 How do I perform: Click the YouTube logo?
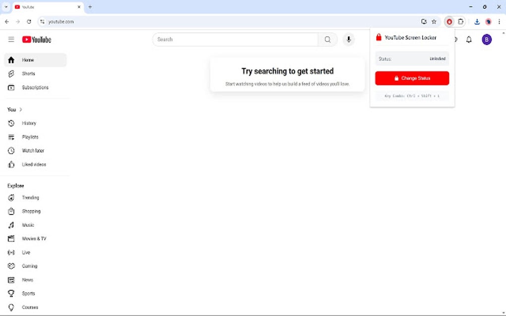click(36, 39)
